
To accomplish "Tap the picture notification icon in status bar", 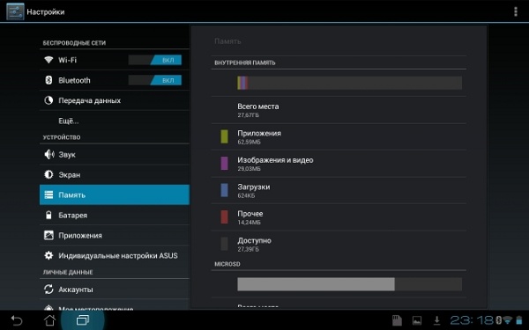I will point(417,320).
